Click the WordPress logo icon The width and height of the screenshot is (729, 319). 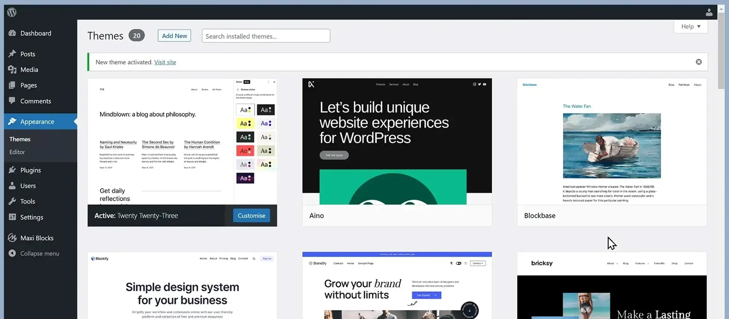pyautogui.click(x=12, y=12)
